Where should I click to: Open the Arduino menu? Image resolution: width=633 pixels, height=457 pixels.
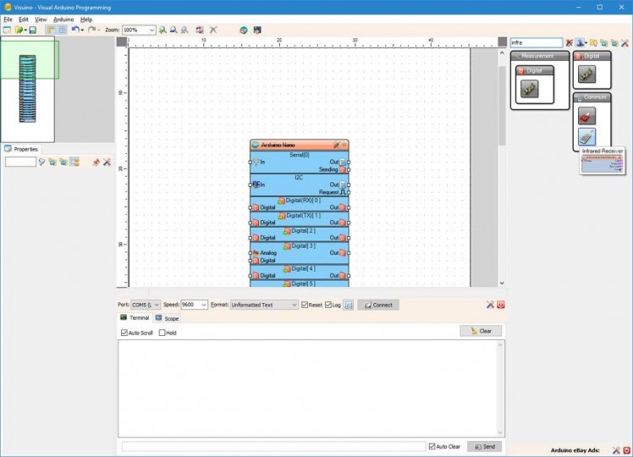[63, 19]
